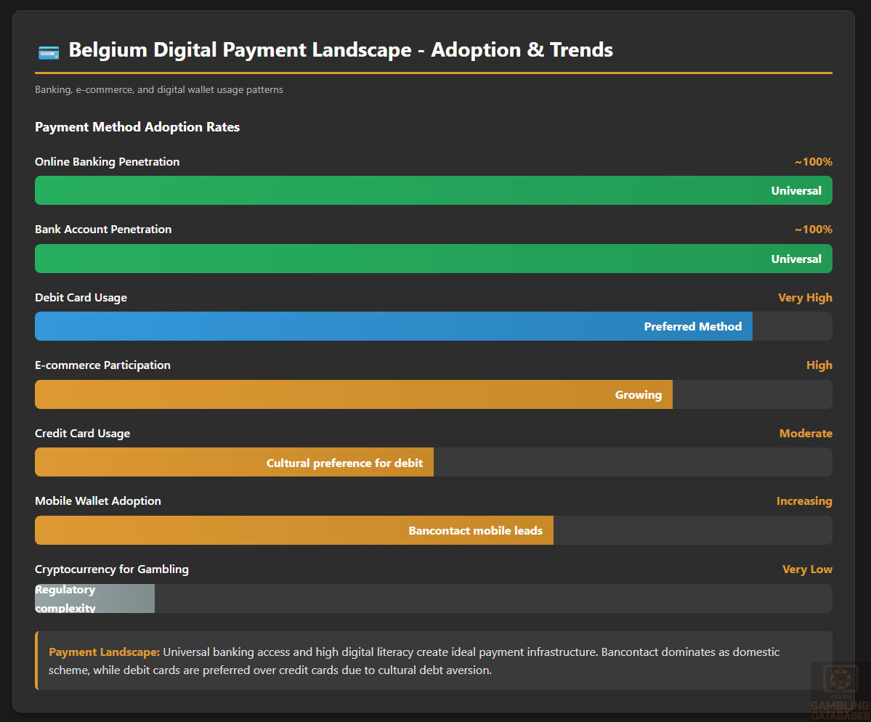Click the credit card icon in title
Image resolution: width=871 pixels, height=722 pixels.
coord(48,52)
